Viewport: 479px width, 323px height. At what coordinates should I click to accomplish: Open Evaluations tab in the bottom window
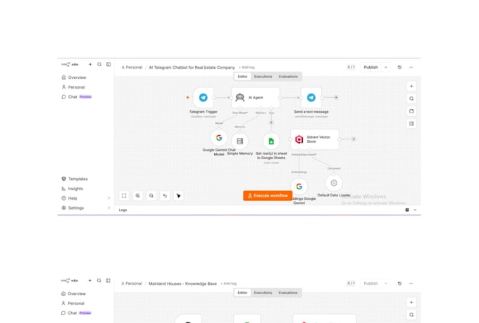(x=288, y=293)
